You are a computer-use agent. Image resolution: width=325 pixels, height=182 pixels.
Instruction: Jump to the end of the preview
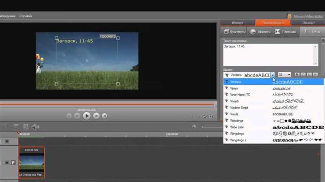tap(104, 116)
